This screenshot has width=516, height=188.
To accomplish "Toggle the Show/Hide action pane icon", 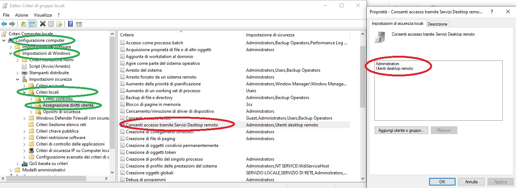I will pos(79,24).
